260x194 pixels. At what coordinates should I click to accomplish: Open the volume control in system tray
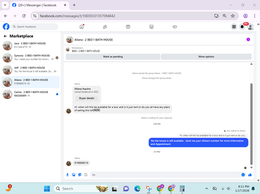pos(229,189)
